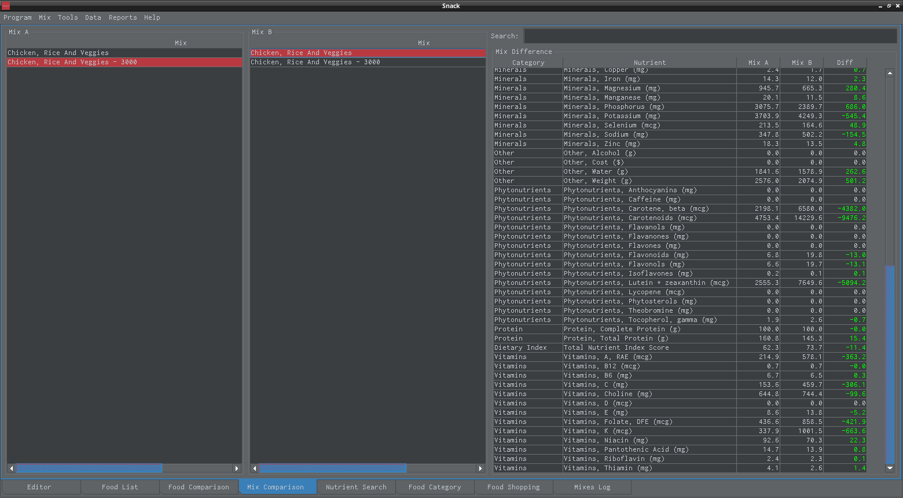Switch to the Nutrient Search tab
Image resolution: width=903 pixels, height=498 pixels.
356,487
